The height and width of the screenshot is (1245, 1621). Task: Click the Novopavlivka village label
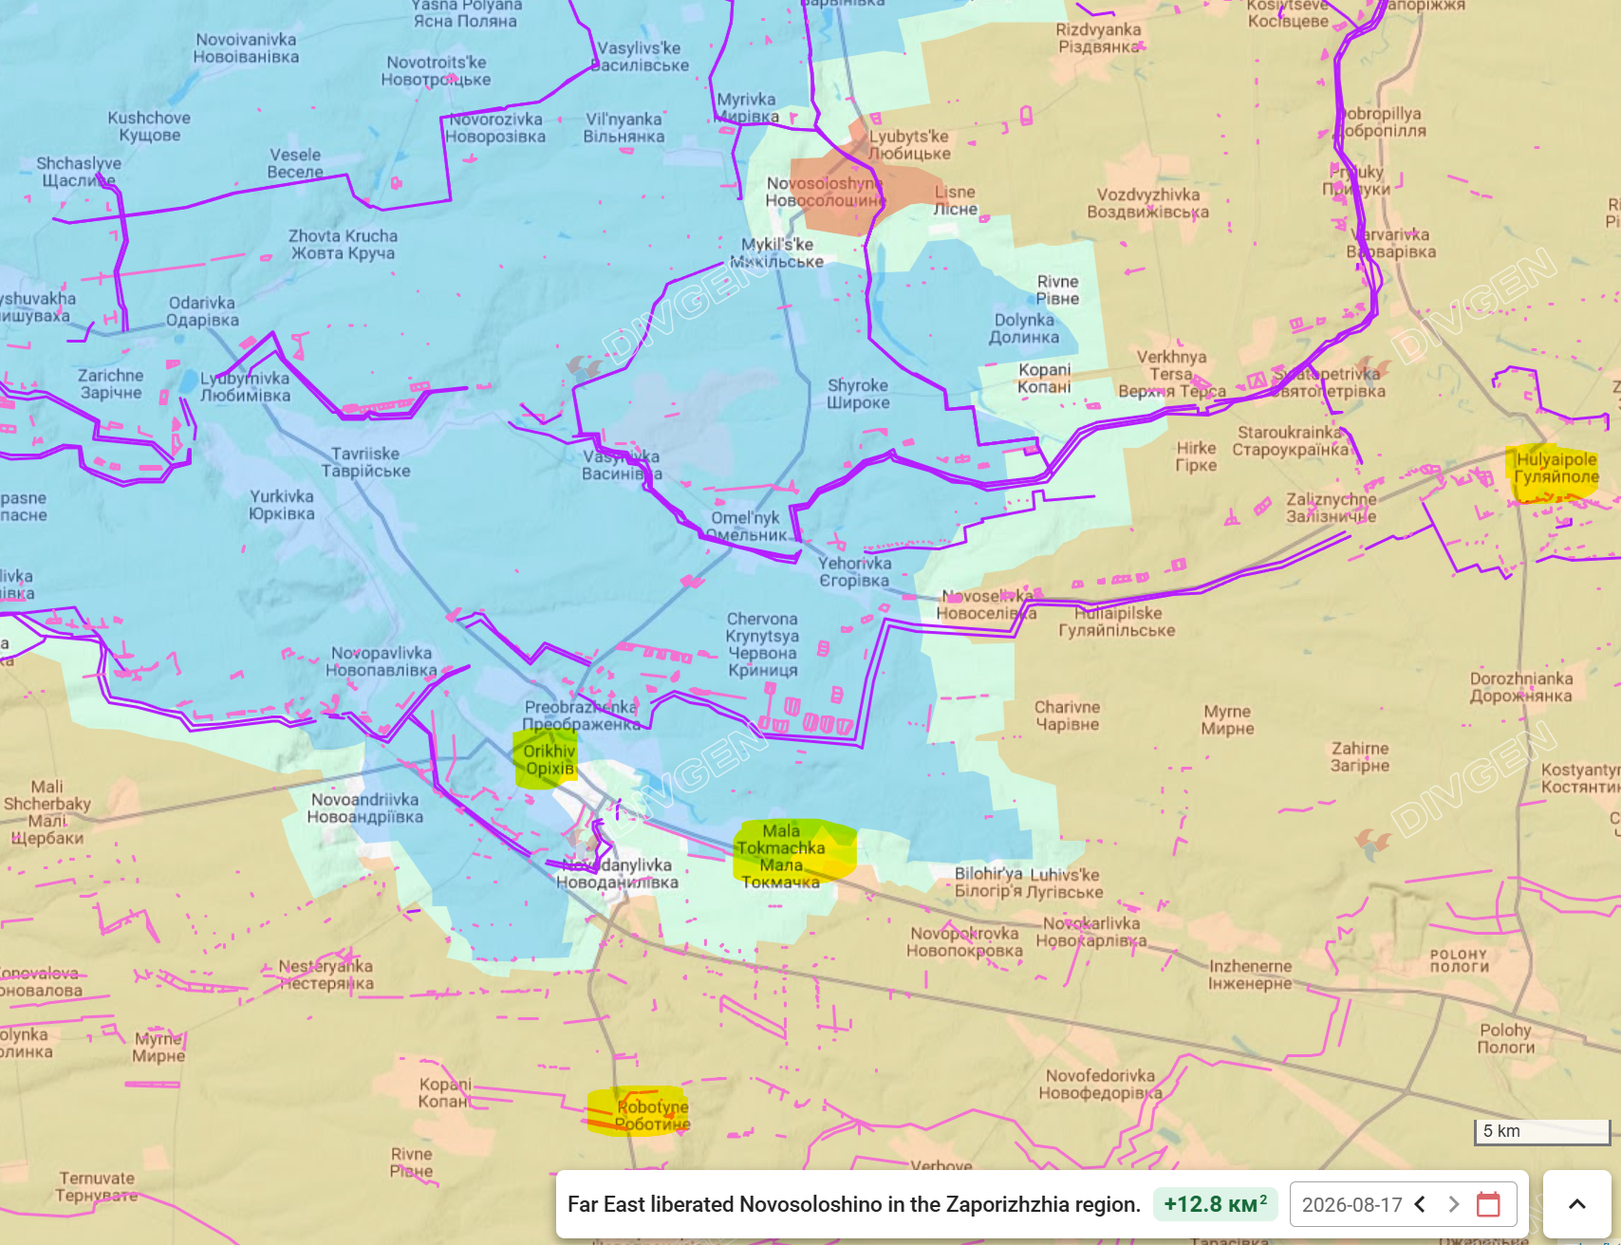click(x=382, y=661)
